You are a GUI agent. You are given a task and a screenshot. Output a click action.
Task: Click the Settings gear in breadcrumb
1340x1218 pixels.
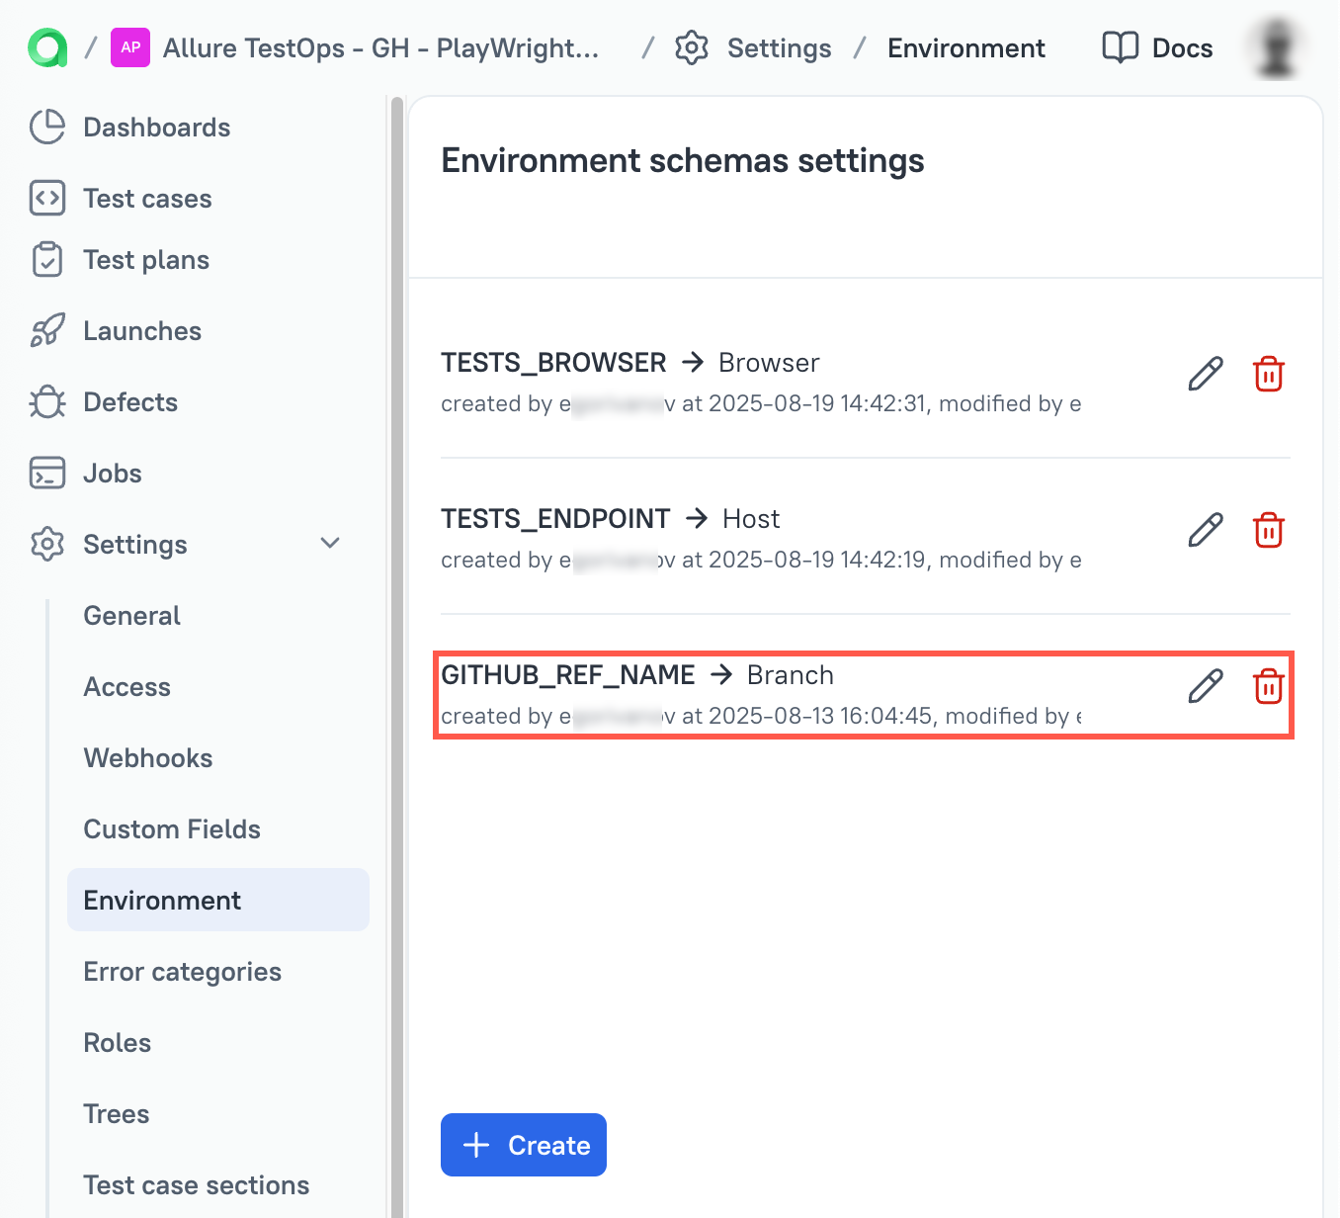(x=693, y=47)
